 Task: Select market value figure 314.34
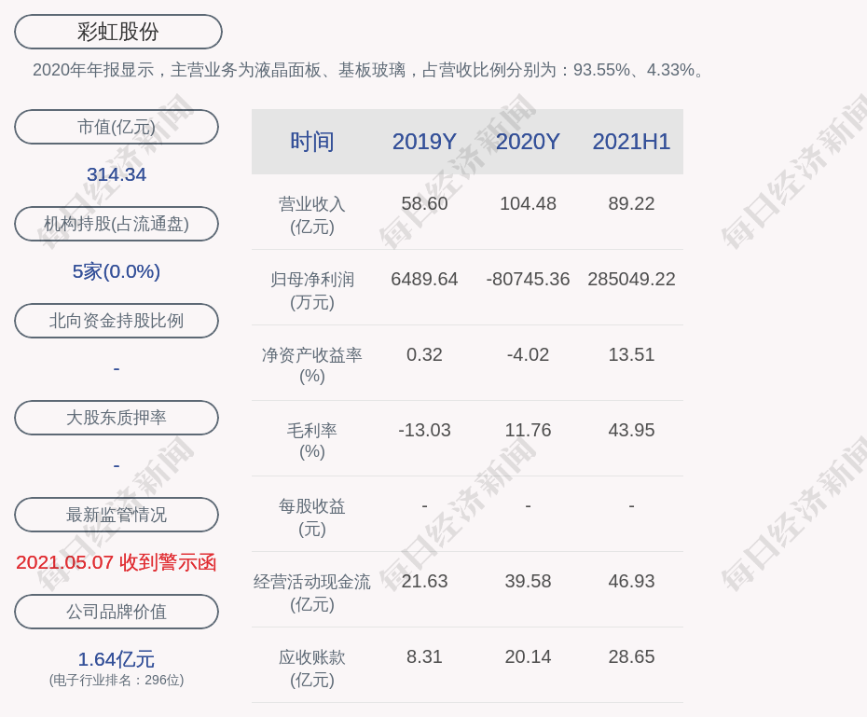[117, 174]
